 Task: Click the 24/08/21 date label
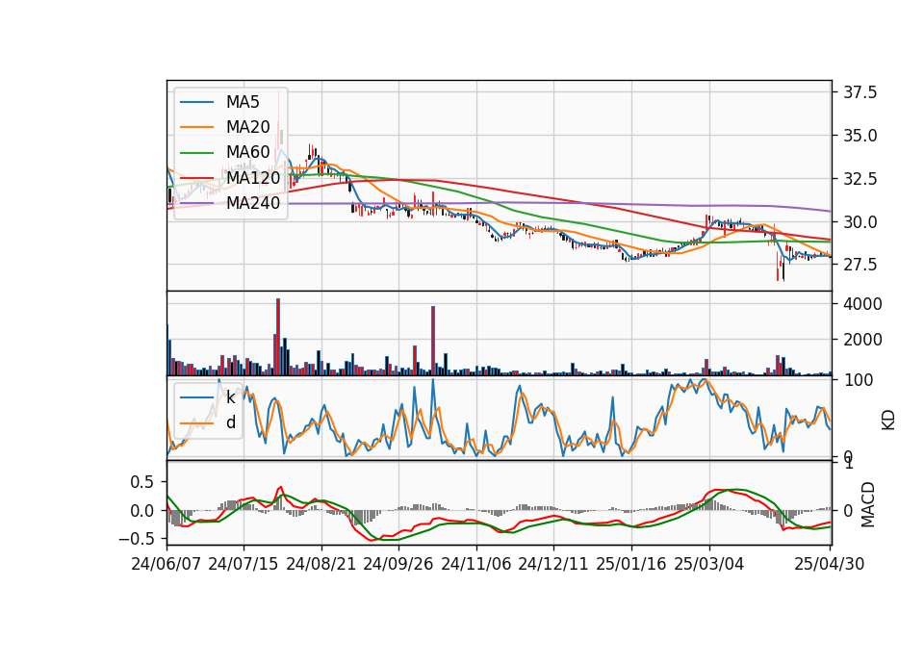[x=321, y=564]
